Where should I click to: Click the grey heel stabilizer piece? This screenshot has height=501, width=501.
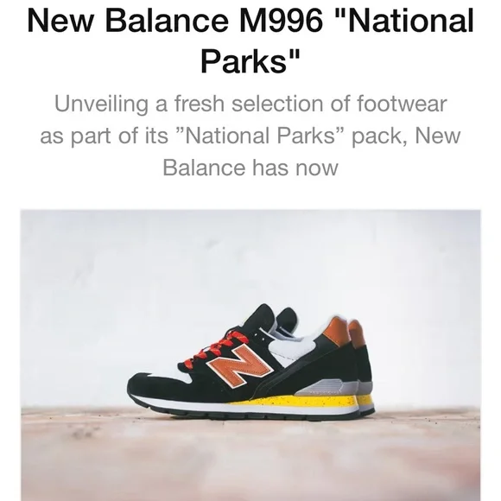click(326, 387)
